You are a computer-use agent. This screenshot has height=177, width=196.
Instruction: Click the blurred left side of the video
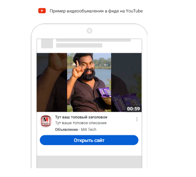tap(52, 82)
